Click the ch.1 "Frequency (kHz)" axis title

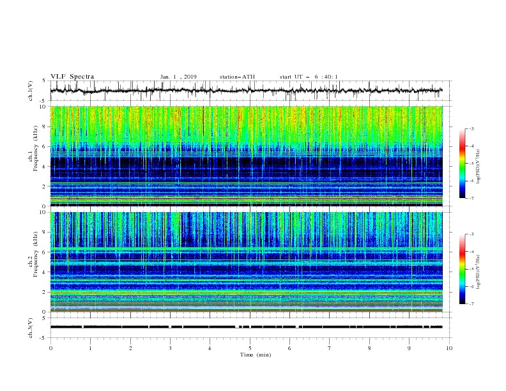click(36, 149)
